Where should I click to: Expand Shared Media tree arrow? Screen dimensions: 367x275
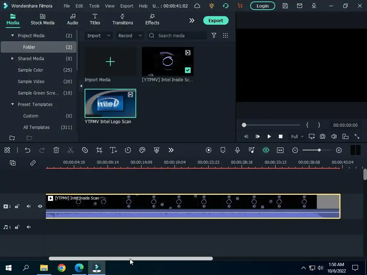[13, 58]
